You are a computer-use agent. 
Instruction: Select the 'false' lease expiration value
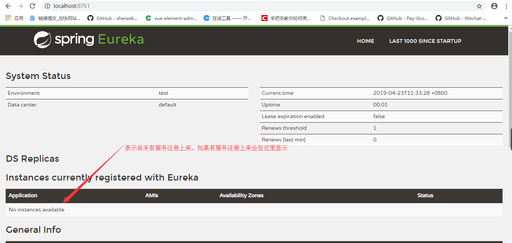pyautogui.click(x=379, y=116)
